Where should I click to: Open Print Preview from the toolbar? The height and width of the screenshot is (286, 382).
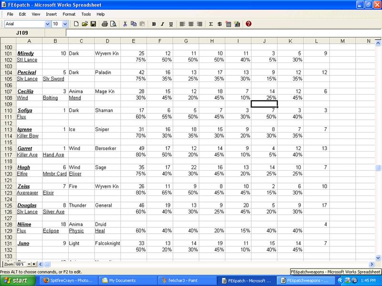(113, 24)
